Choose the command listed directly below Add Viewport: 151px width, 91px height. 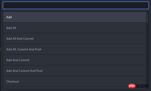pos(75,28)
